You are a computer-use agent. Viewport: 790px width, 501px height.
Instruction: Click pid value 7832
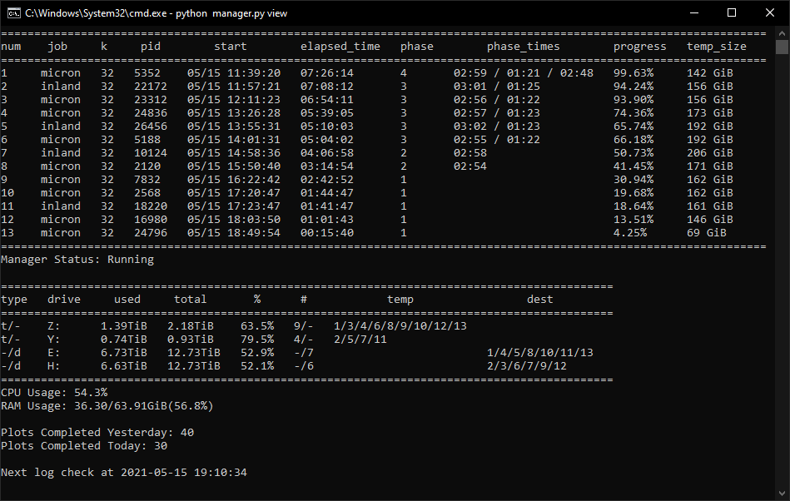pyautogui.click(x=147, y=180)
